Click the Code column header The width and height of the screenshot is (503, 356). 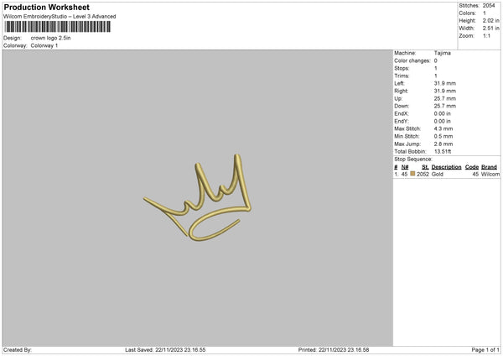pyautogui.click(x=471, y=167)
